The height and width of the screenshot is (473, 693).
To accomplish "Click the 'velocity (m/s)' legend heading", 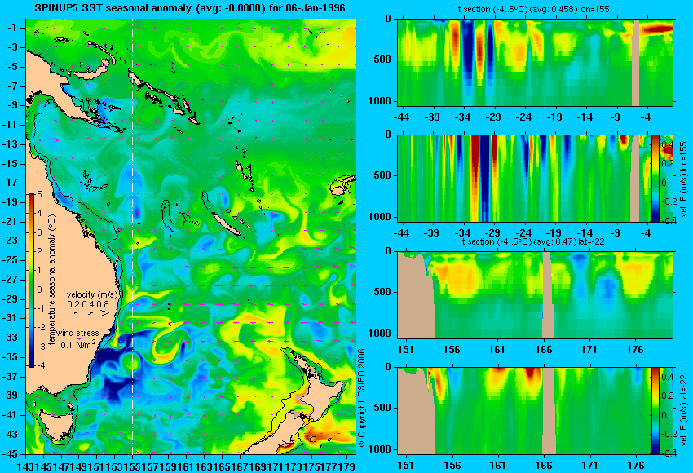I will pyautogui.click(x=92, y=294).
